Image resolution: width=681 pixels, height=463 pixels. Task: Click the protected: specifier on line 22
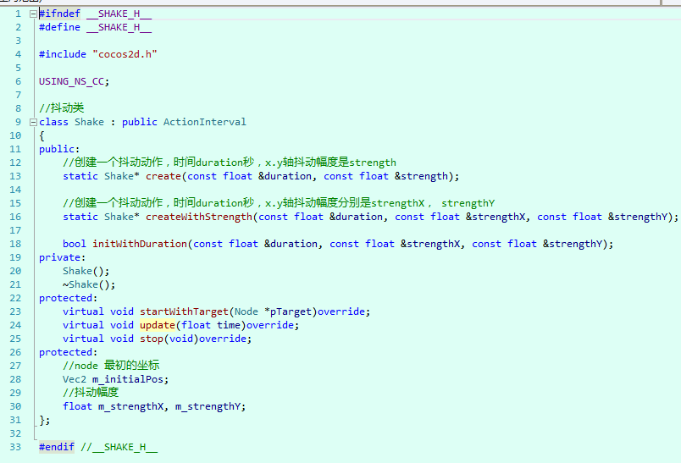(x=69, y=298)
